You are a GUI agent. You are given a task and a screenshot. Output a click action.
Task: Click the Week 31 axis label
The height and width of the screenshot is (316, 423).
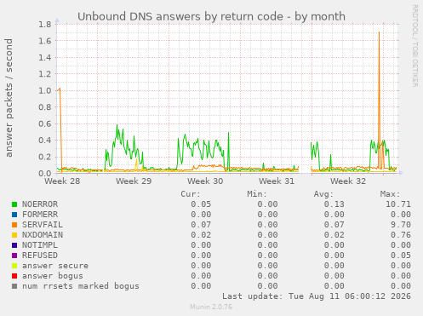(277, 181)
